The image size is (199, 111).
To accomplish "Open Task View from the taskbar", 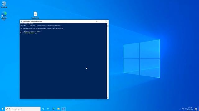I will (48, 109).
